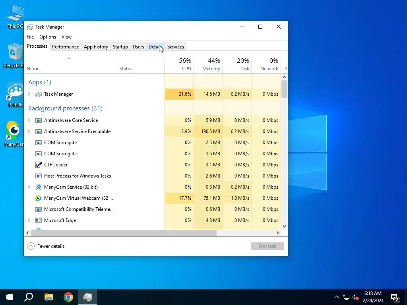Open the notification center icon
407x305 pixels.
(395, 297)
